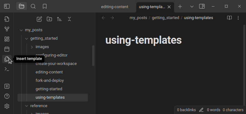Create a new folder icon

[49, 19]
